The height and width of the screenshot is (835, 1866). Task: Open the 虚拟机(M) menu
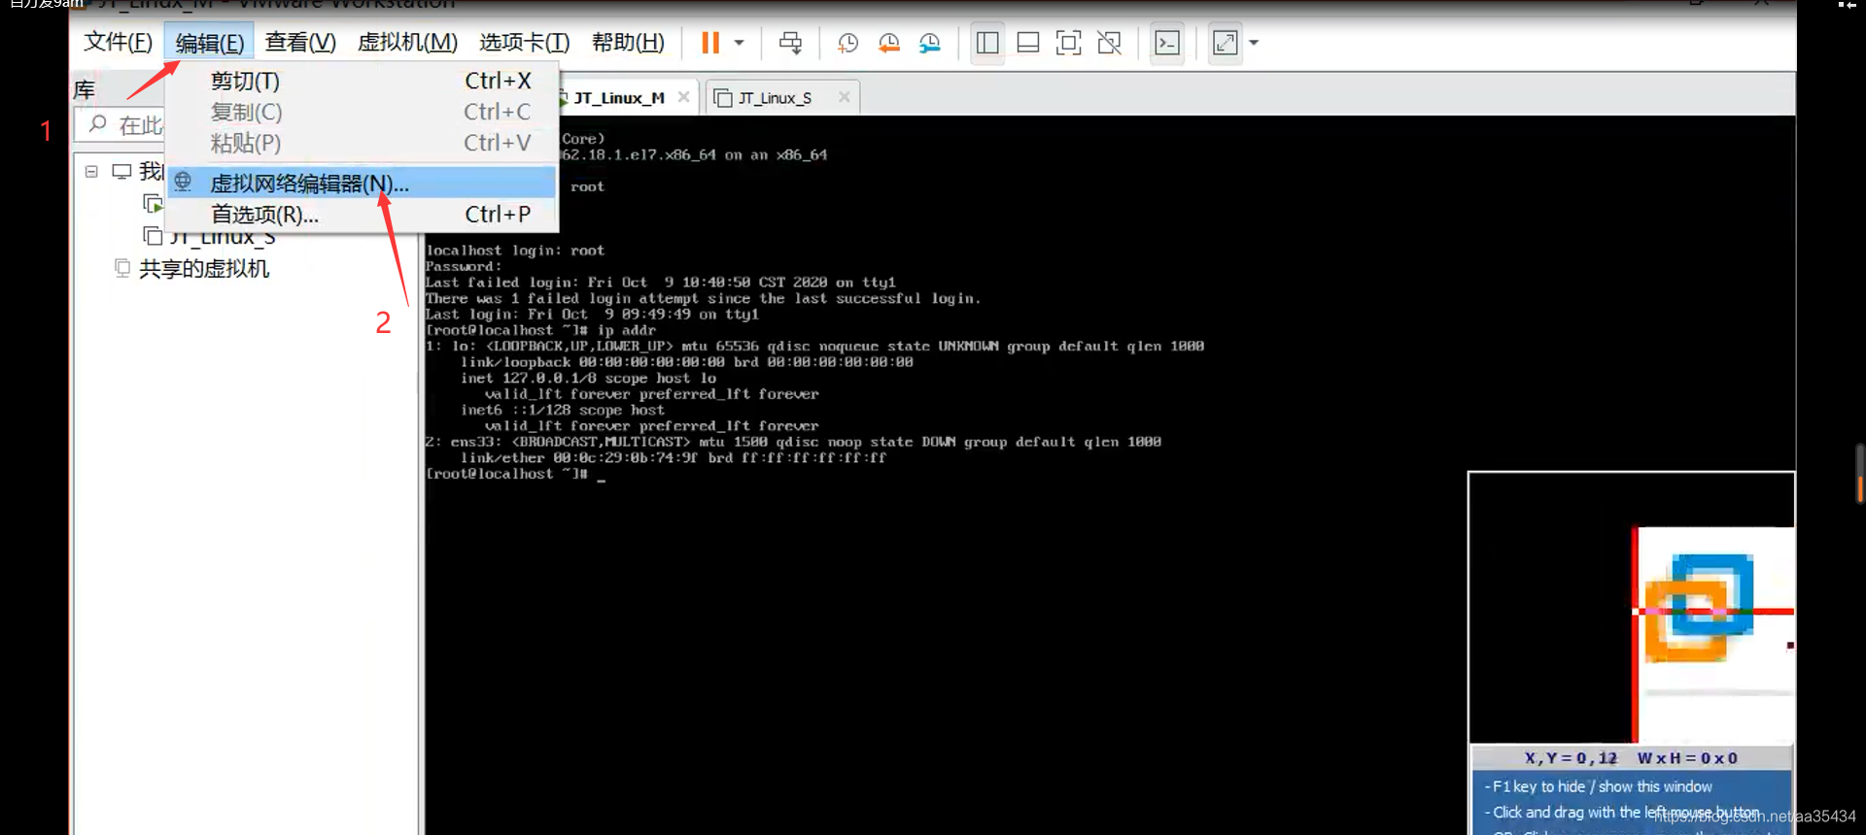[407, 43]
